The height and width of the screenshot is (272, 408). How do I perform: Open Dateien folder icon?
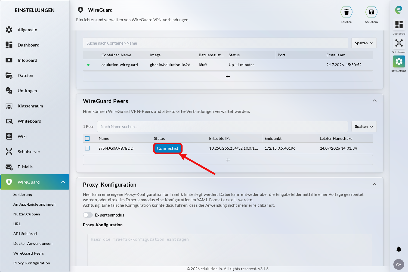[9, 75]
